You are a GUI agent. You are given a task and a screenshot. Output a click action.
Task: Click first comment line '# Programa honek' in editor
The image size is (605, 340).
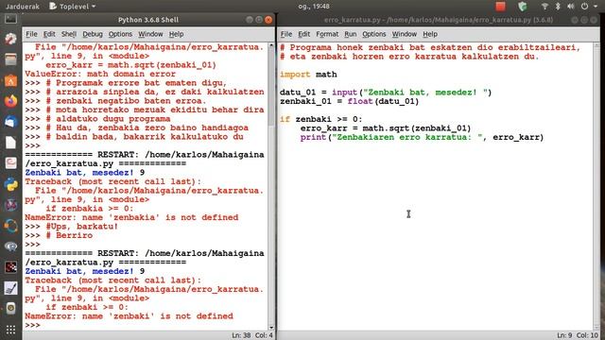[430, 47]
